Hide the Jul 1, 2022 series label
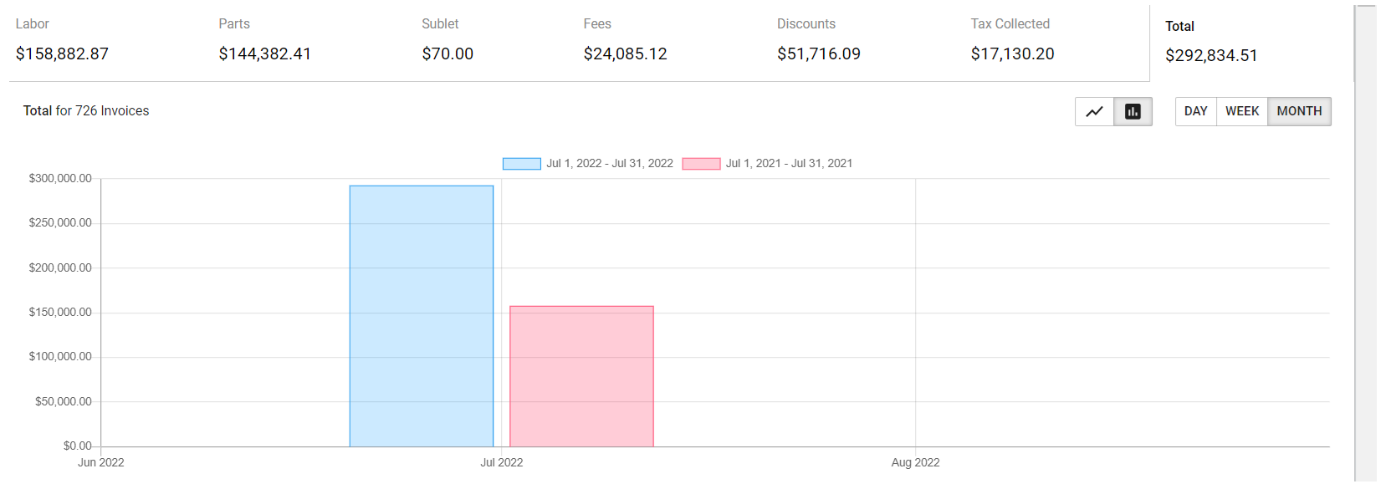 pyautogui.click(x=610, y=164)
